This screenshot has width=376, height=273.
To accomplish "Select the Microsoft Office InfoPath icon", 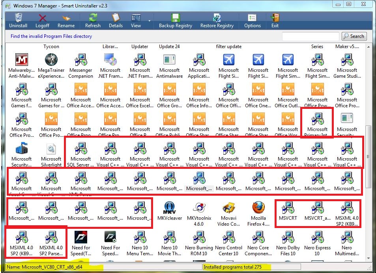I will click(x=199, y=89).
